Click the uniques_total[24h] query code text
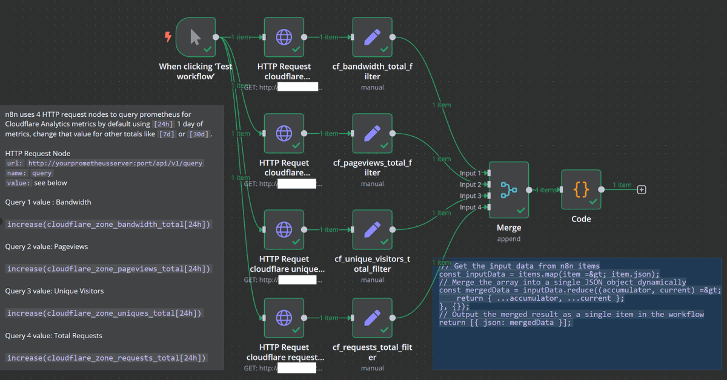Image resolution: width=727 pixels, height=380 pixels. pos(104,313)
